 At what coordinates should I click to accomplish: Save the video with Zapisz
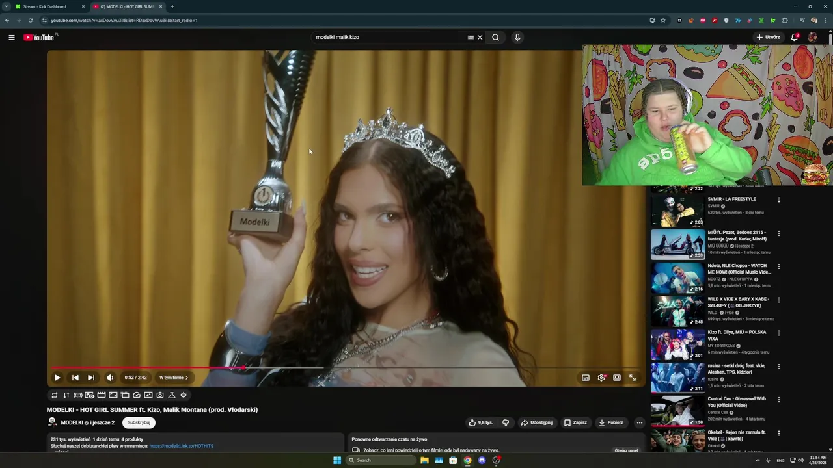575,422
